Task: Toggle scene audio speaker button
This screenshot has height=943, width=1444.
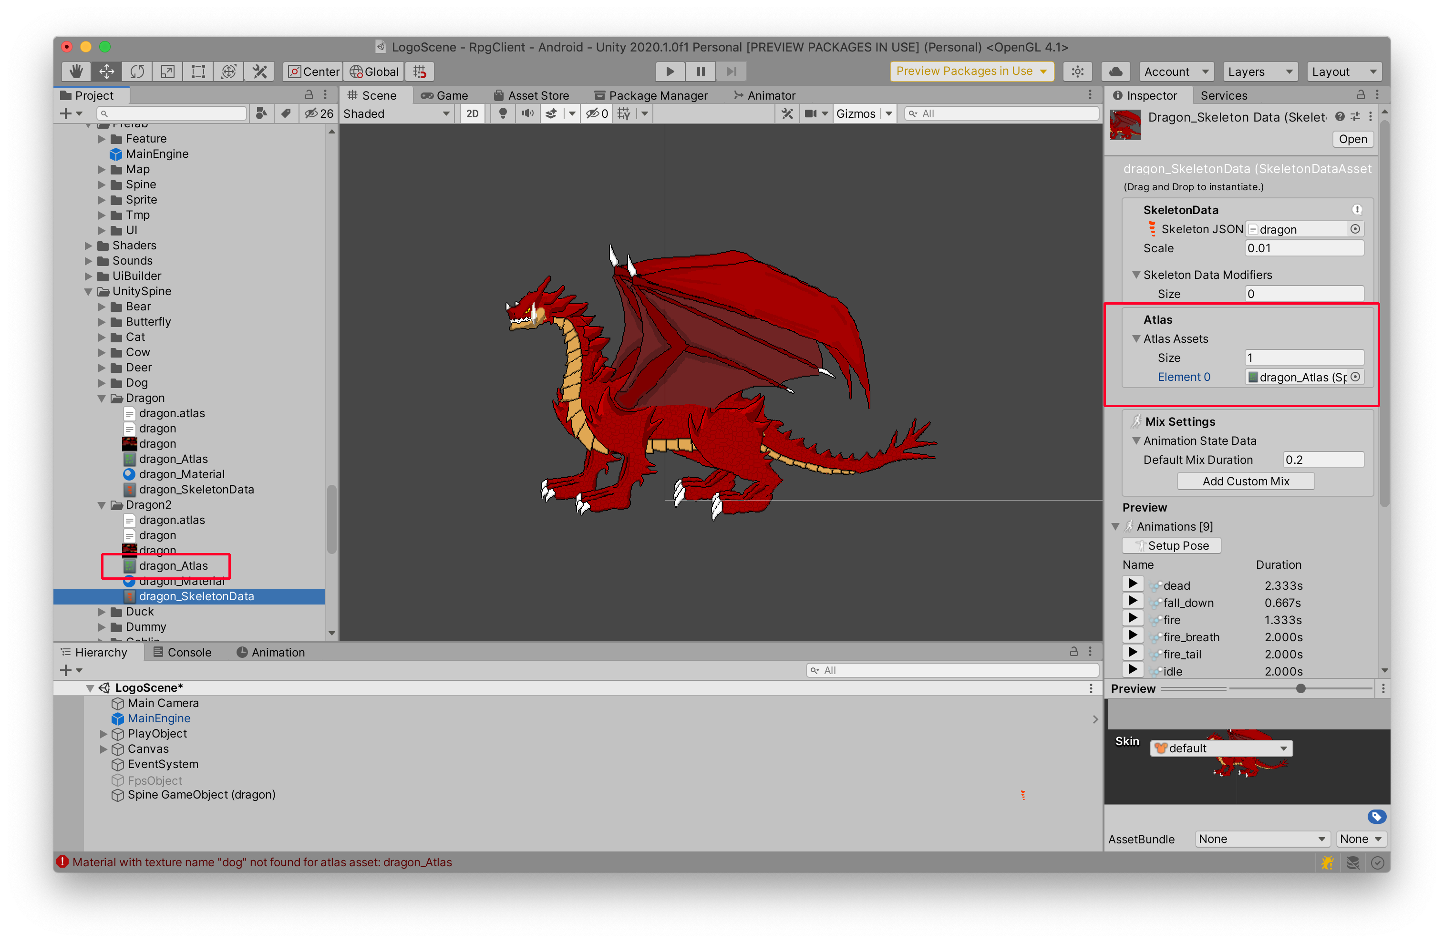Action: pos(527,113)
